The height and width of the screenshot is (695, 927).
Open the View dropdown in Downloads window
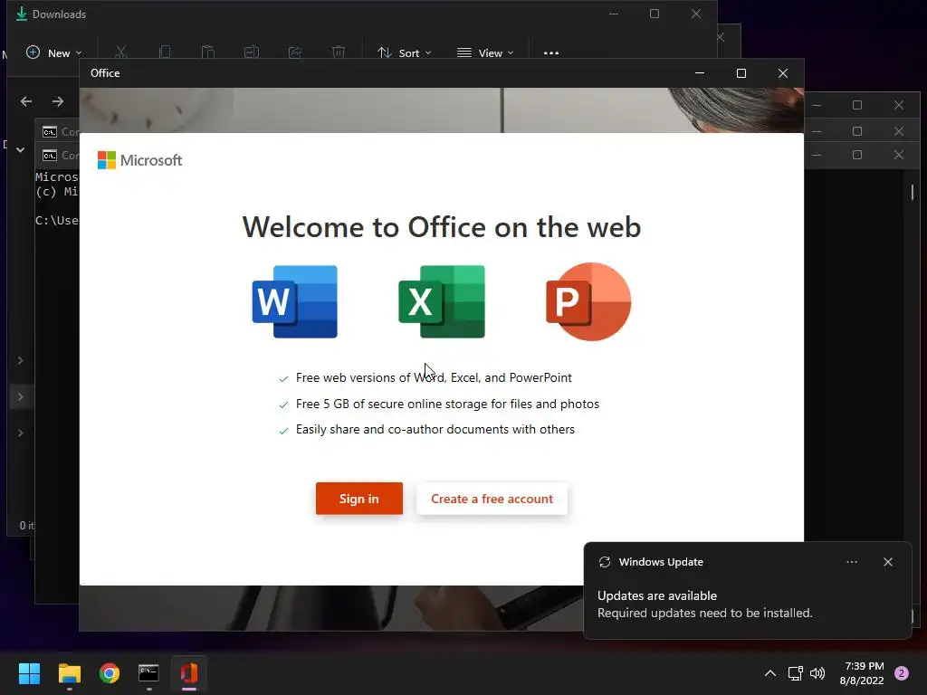485,52
